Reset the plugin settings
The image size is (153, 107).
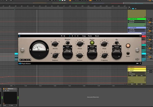[97, 36]
